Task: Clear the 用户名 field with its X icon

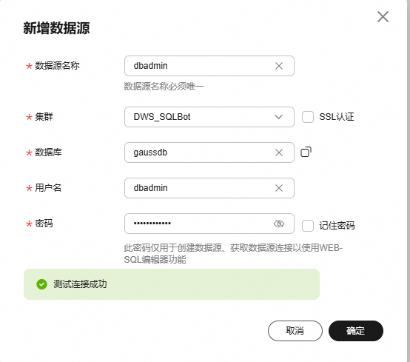Action: click(x=279, y=188)
